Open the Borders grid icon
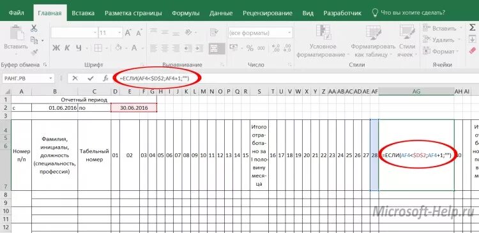Image resolution: width=479 pixels, height=233 pixels. [x=98, y=48]
